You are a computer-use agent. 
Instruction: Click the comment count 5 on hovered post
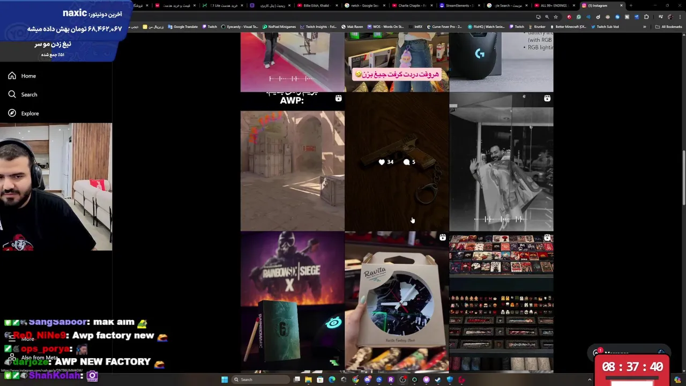coord(409,162)
